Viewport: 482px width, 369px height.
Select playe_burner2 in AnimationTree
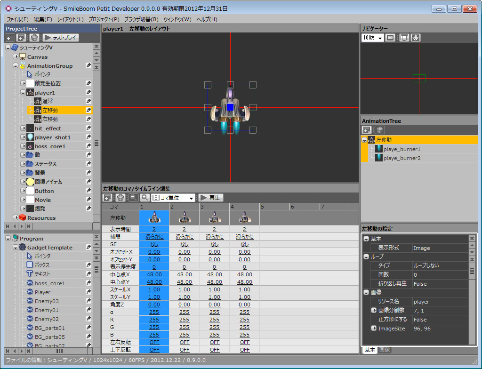coord(402,158)
